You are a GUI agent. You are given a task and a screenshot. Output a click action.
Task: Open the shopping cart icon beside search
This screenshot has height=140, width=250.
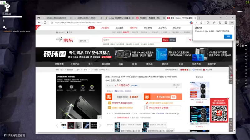(190, 40)
